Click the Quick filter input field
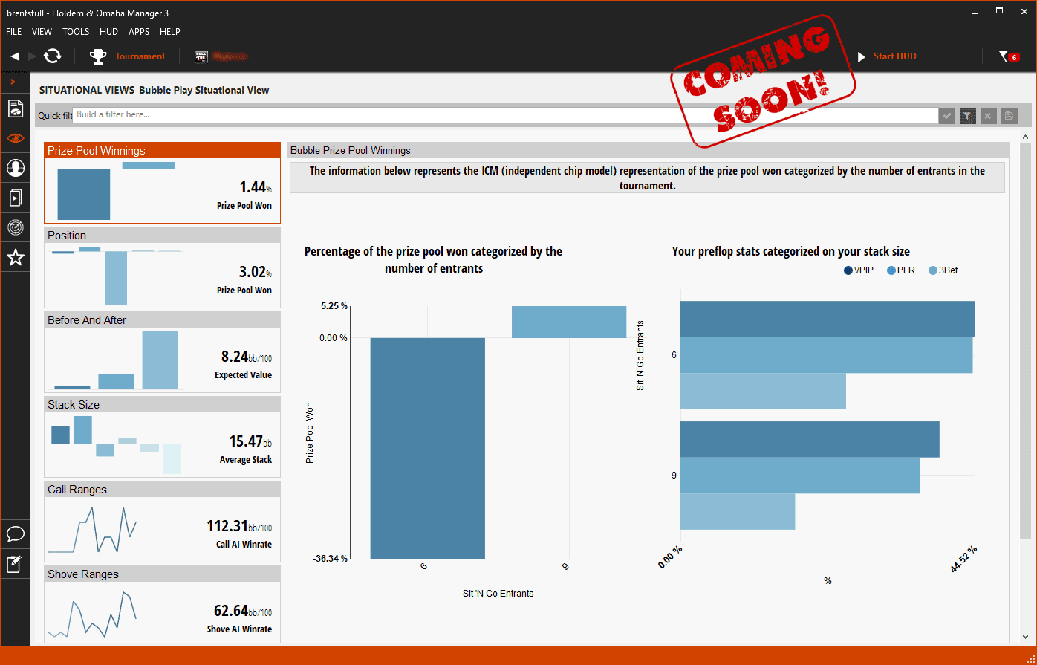 (505, 115)
